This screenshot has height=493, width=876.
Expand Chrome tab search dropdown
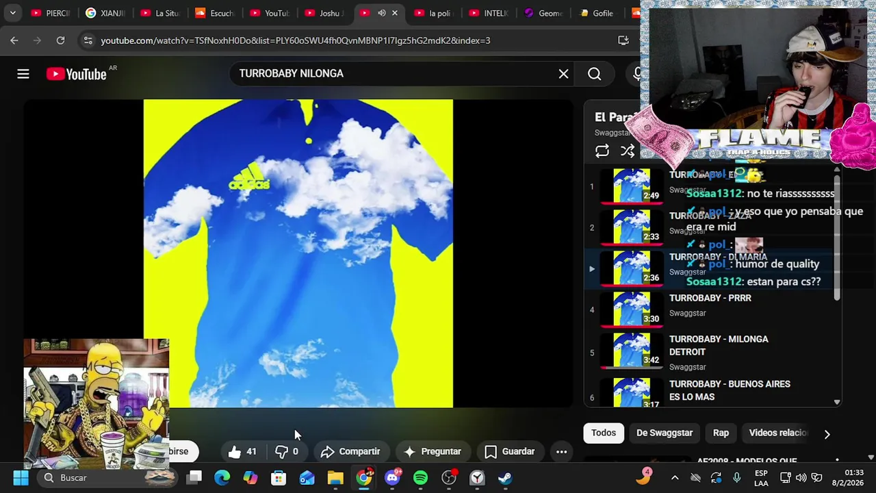coord(12,13)
